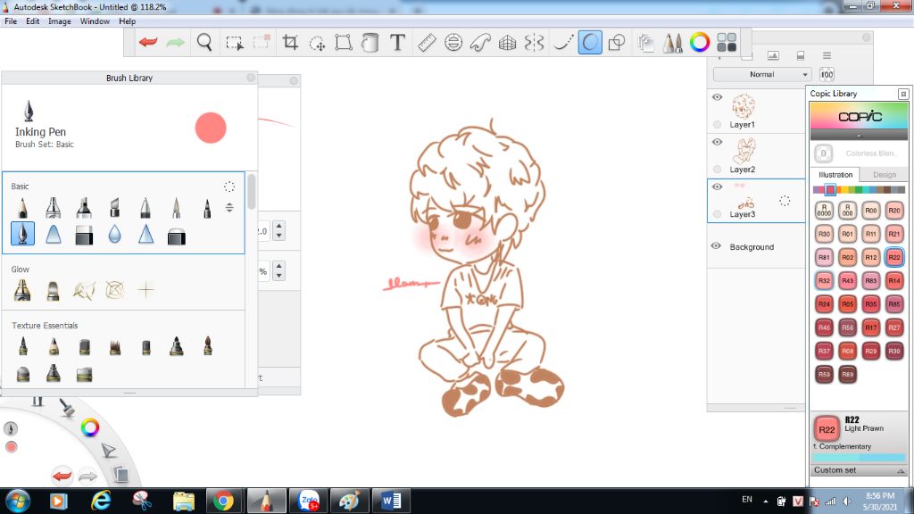Open the Color Wheel in the toolbar

(x=700, y=42)
